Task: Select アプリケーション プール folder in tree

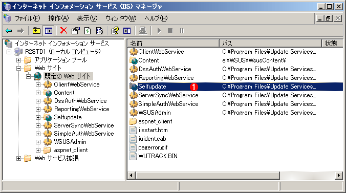Action: pos(60,60)
